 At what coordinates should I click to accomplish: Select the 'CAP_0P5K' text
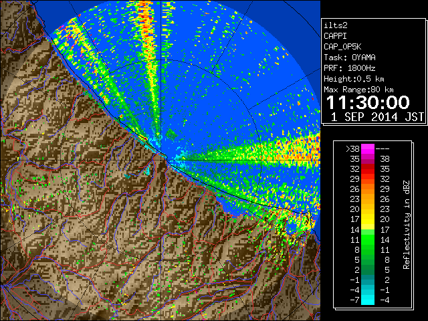pos(342,47)
